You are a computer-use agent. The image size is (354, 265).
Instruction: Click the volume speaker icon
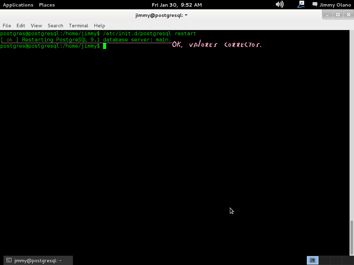pyautogui.click(x=279, y=4)
